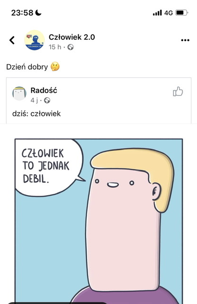
Task: Tap the moon Do Not Disturb icon
Action: pos(38,13)
